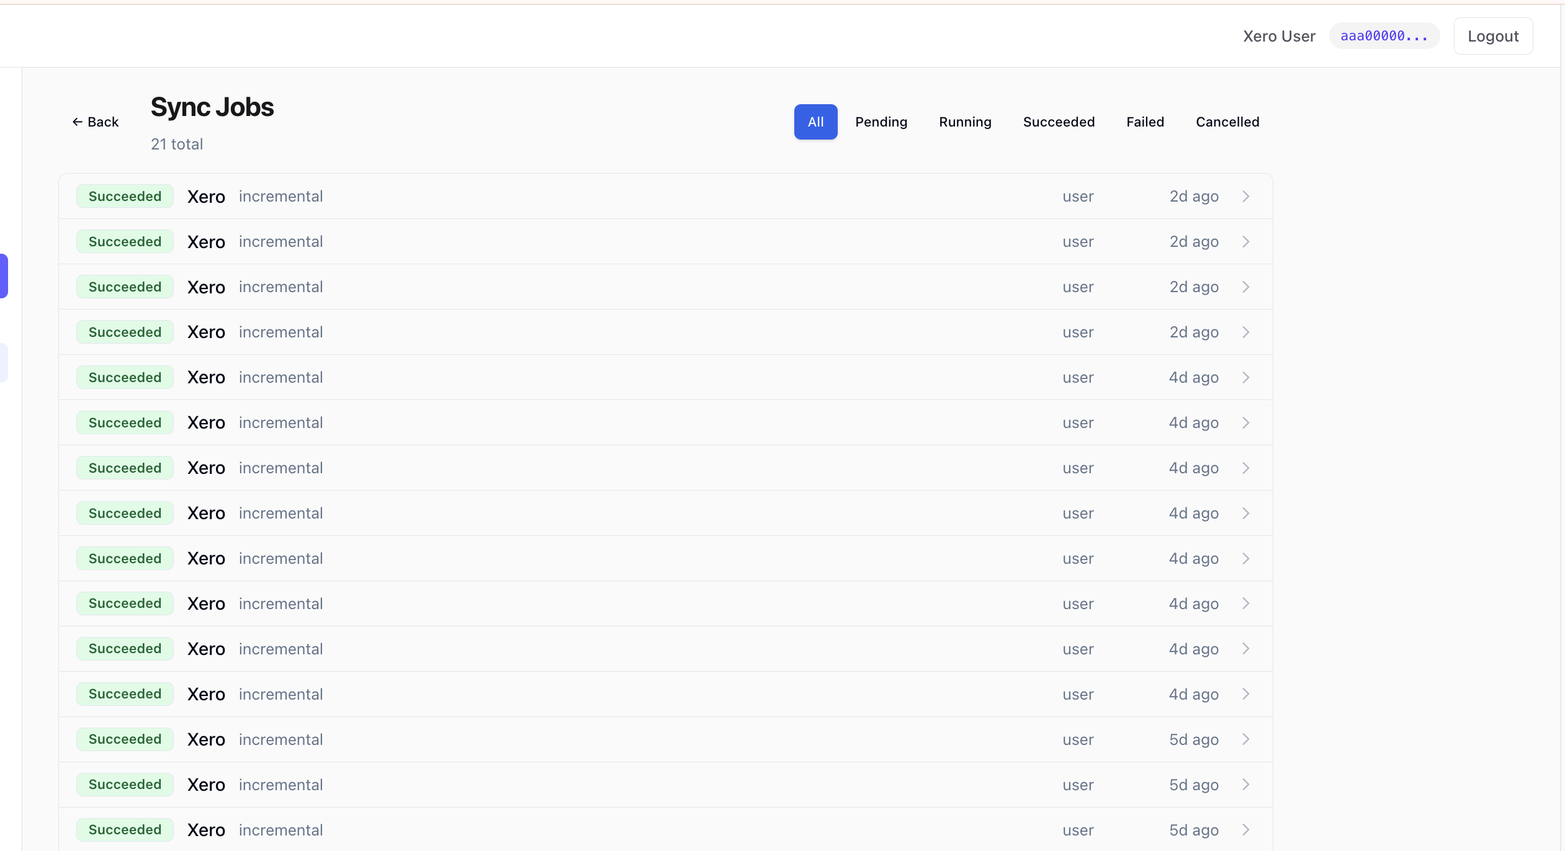Switch to the Succeeded tab

[1057, 122]
